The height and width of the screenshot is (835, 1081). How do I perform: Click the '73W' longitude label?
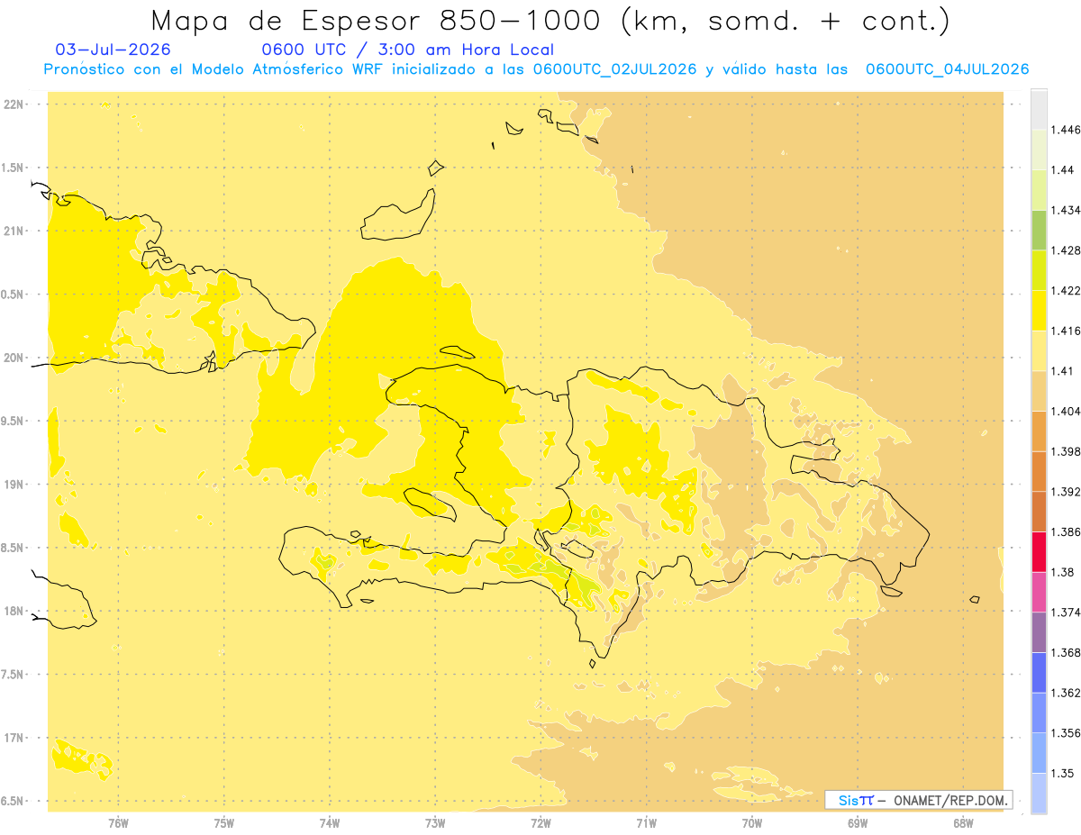pos(435,823)
